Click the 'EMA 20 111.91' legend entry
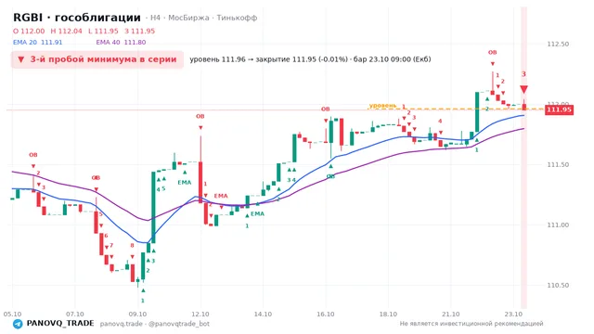 (x=37, y=42)
